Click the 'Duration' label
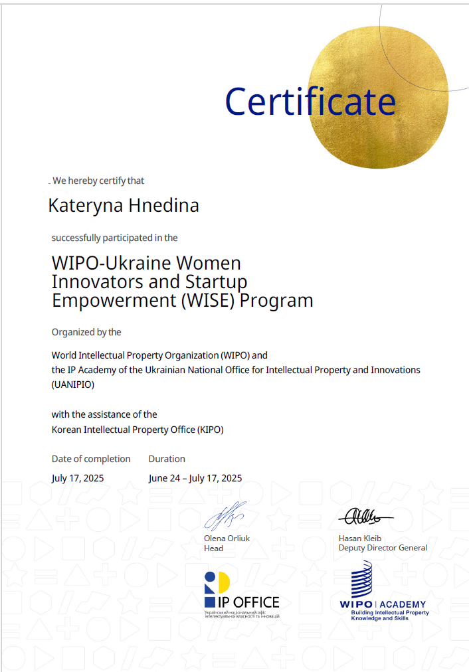This screenshot has height=672, width=469. coord(167,459)
